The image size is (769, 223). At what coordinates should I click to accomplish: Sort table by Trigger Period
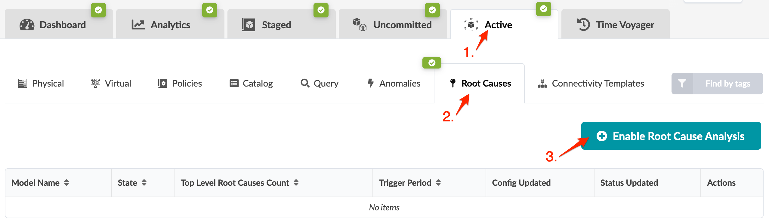tap(438, 183)
